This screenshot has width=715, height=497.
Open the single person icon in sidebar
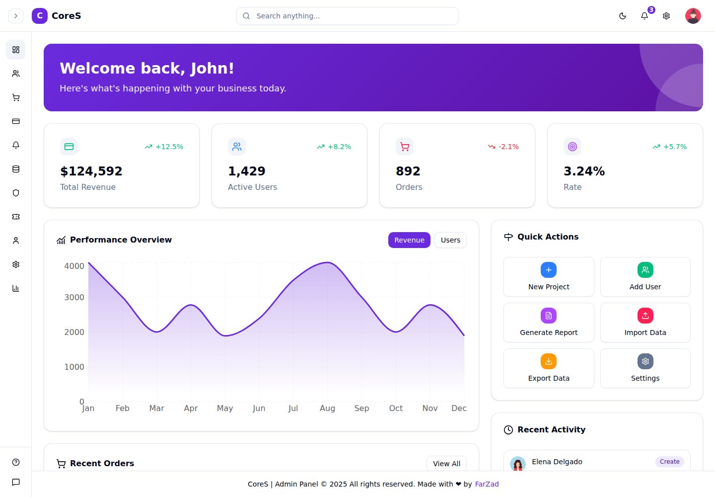click(x=16, y=241)
